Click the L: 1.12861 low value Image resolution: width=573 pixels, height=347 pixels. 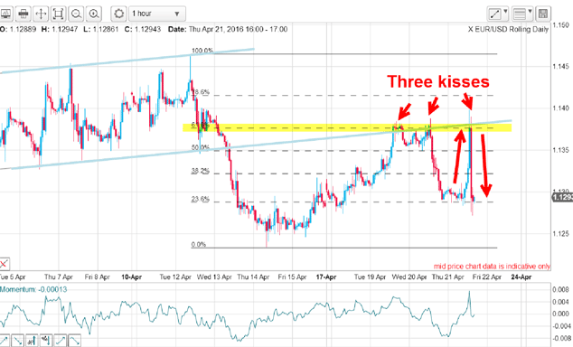pos(101,29)
